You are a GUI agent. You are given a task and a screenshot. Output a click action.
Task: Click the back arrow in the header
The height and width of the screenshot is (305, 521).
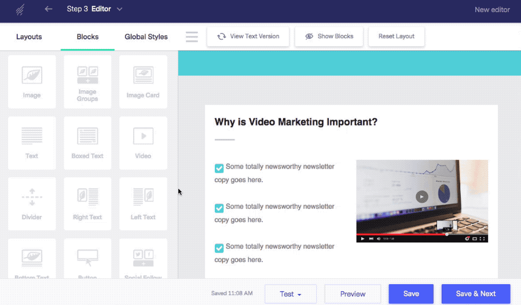click(x=49, y=9)
